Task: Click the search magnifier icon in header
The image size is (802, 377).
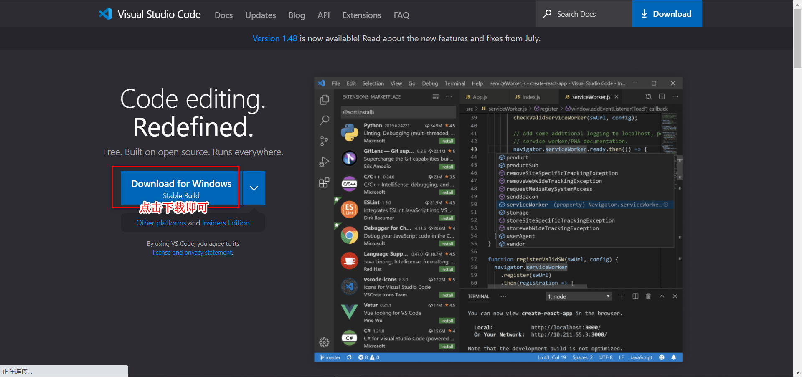Action: point(547,14)
